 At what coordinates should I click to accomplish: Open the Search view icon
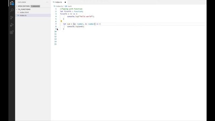tap(12, 10)
